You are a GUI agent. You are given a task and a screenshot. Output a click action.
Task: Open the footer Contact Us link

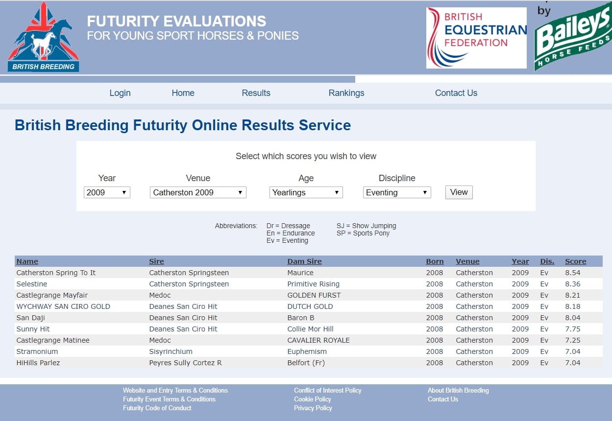443,399
